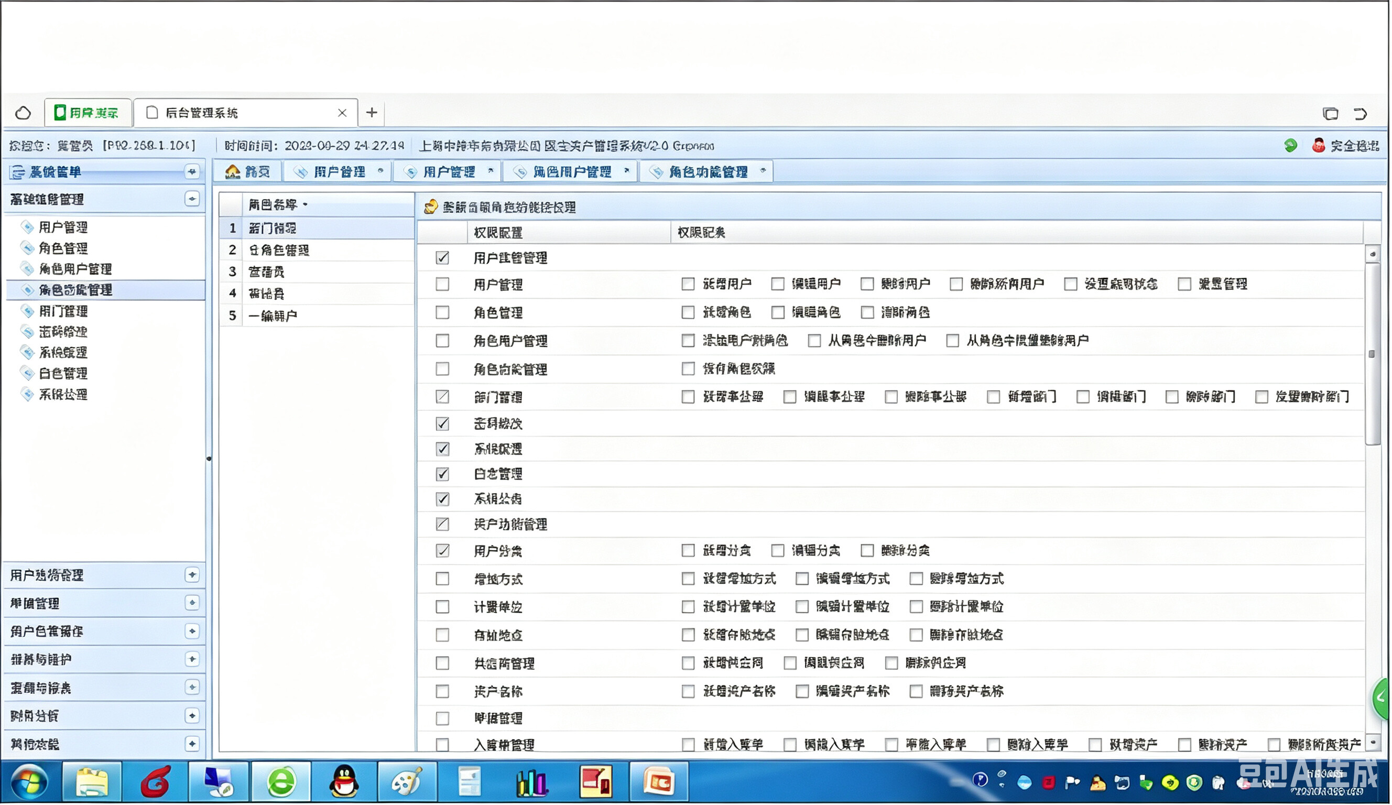
Task: Toggle the 用户管理 row checkbox in permissions
Action: (442, 284)
